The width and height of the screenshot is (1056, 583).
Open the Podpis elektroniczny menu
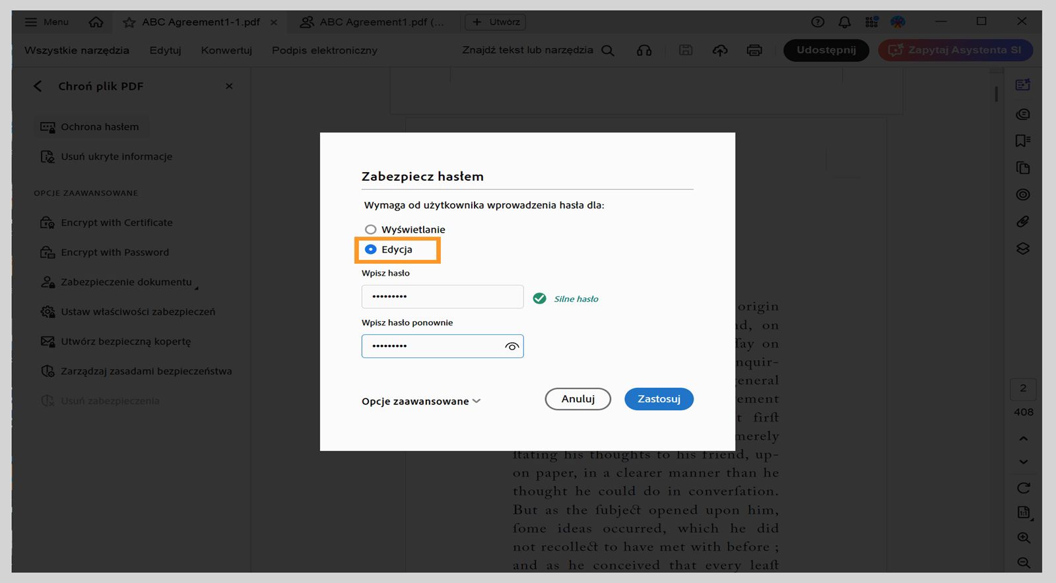tap(325, 50)
